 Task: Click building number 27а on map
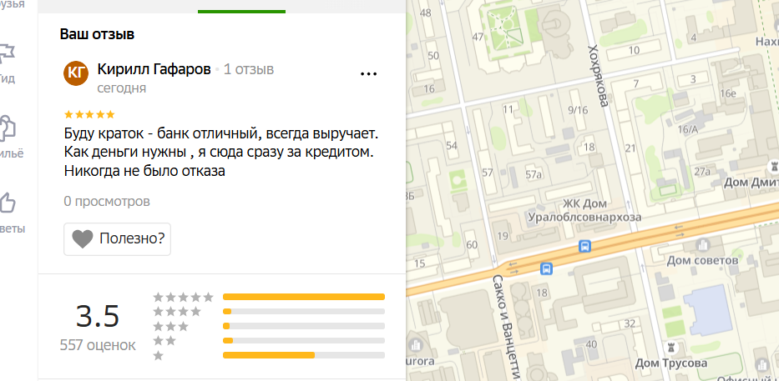coord(702,172)
